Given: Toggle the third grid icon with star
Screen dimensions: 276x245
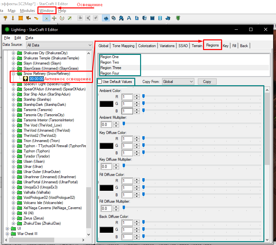Looking at the screenshot, I should pos(96,18).
